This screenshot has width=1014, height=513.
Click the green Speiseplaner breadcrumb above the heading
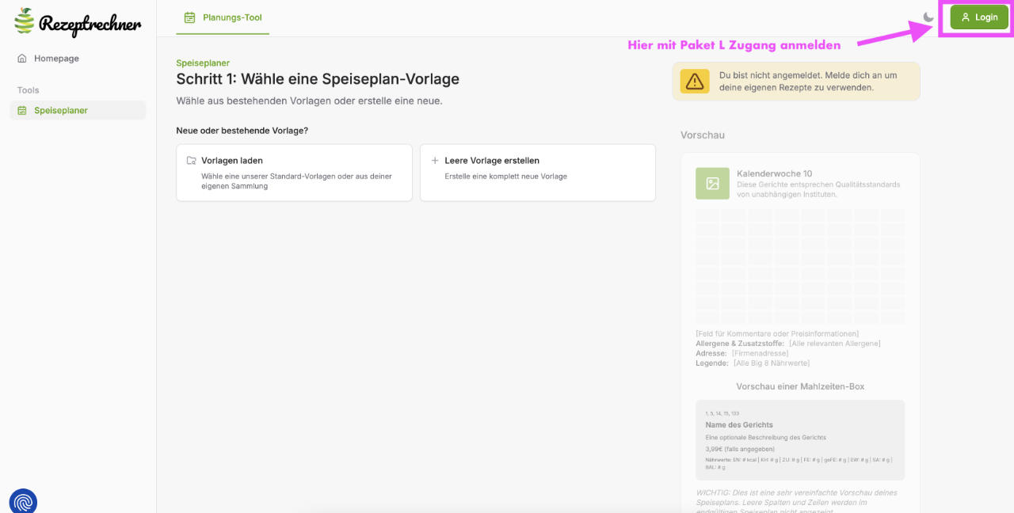pos(203,63)
